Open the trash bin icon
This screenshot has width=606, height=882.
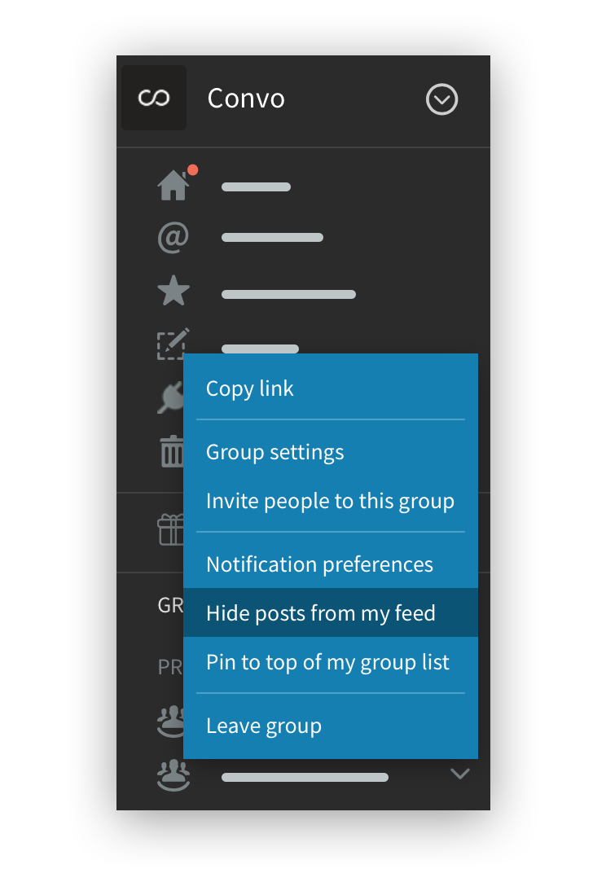point(171,451)
